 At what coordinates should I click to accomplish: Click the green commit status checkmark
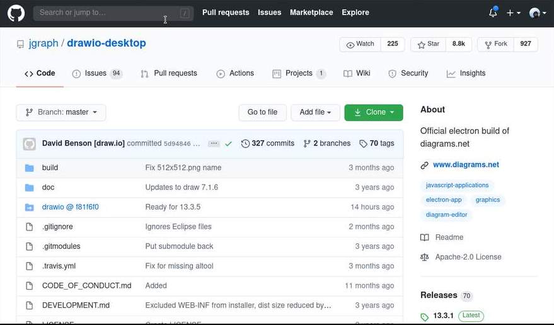228,144
